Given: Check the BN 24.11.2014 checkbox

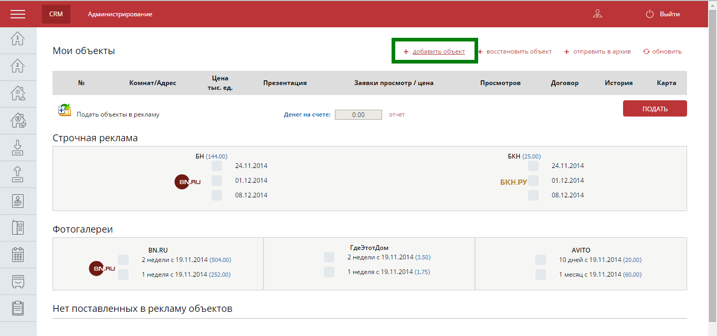Looking at the screenshot, I should [x=216, y=166].
